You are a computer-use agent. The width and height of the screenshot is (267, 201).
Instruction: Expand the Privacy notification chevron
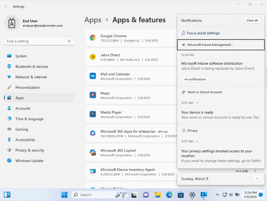point(197,141)
